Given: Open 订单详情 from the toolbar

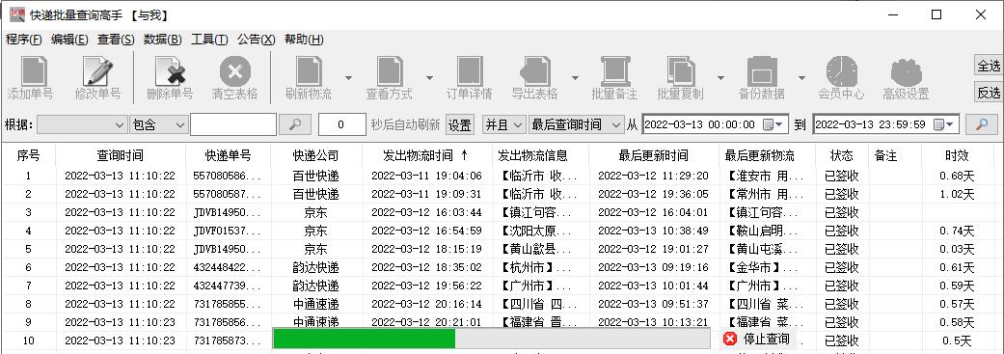Looking at the screenshot, I should point(470,70).
